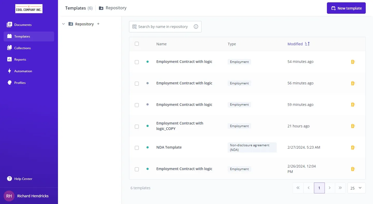373x204 pixels.
Task: Select the Employment Contract with logic_COPY checkbox
Action: pos(137,127)
